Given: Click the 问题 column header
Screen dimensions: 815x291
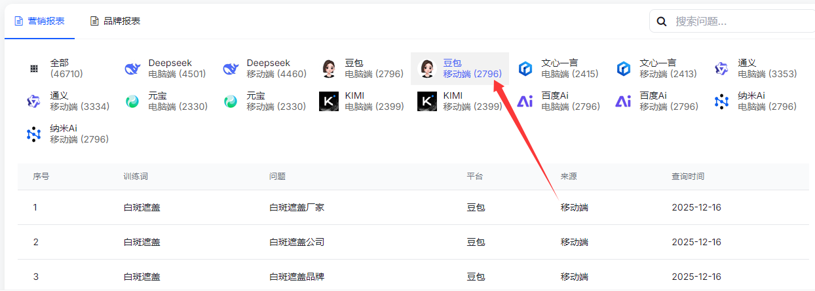Looking at the screenshot, I should click(x=278, y=177).
